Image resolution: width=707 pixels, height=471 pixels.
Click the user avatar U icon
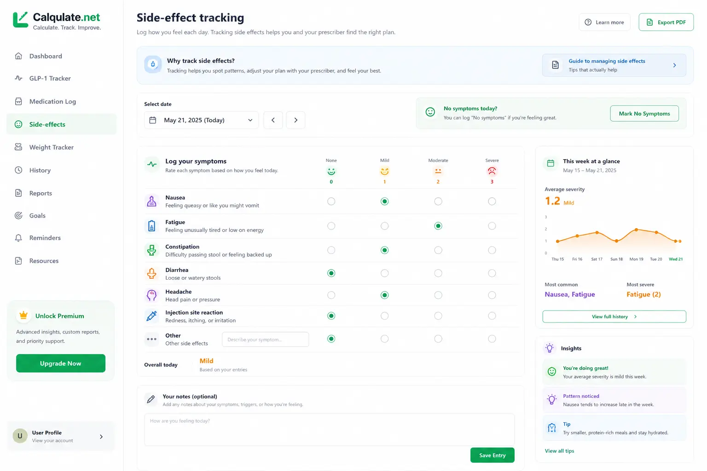pos(20,436)
